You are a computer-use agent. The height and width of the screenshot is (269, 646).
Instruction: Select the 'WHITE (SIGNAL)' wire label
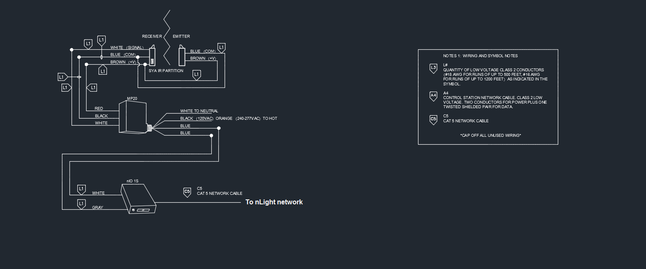tap(126, 48)
